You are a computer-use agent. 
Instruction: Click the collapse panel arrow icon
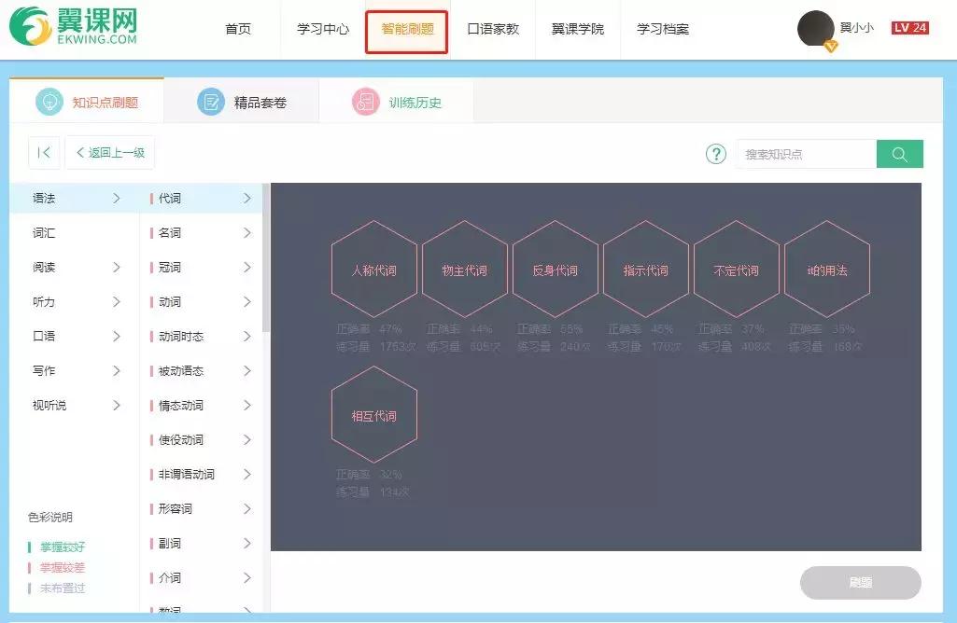[43, 152]
